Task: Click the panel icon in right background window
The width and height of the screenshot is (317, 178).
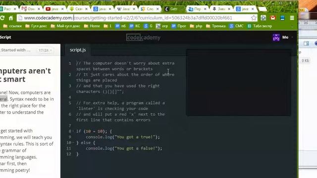Action: click(x=306, y=44)
